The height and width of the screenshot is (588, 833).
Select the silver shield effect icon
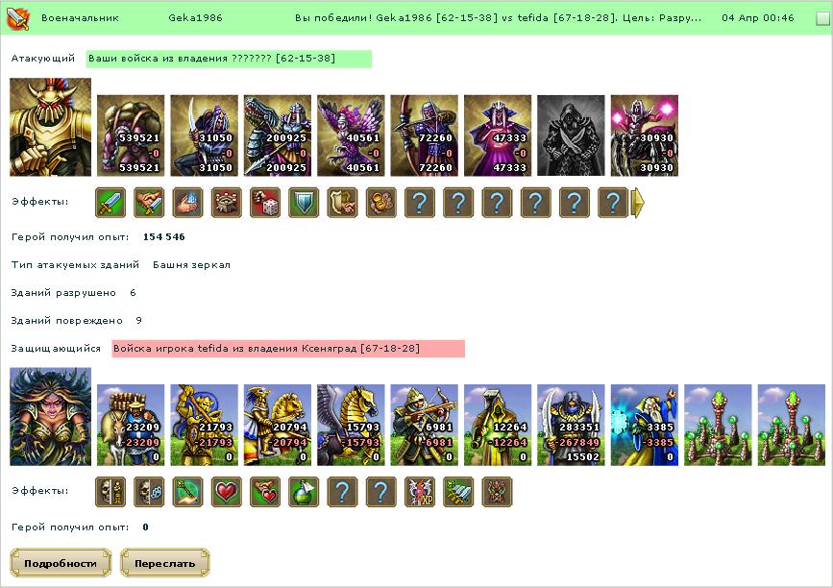[x=304, y=203]
